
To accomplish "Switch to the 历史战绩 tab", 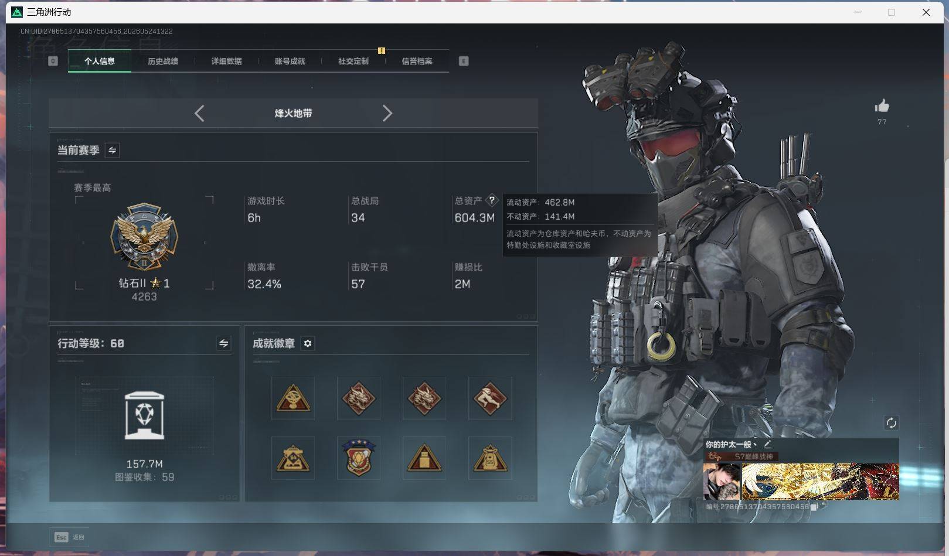I will point(163,61).
